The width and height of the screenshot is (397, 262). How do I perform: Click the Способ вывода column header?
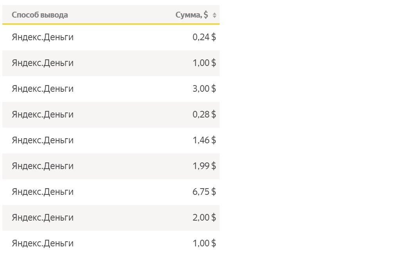click(x=40, y=15)
